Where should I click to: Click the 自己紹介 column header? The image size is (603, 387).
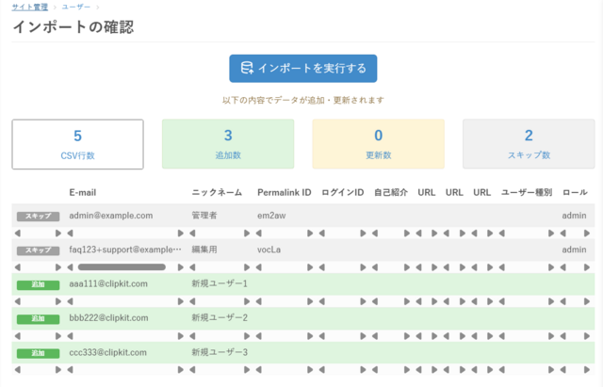pyautogui.click(x=391, y=192)
